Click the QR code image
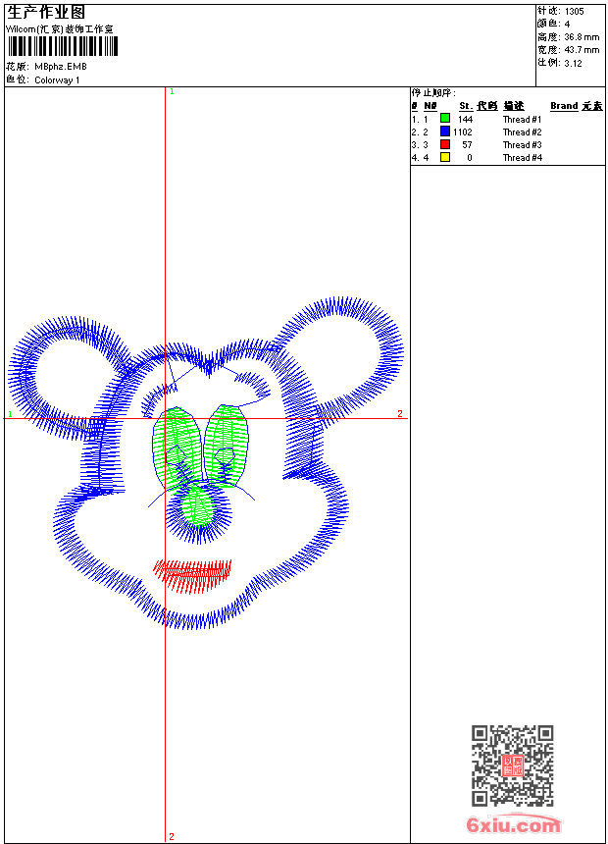 point(512,765)
